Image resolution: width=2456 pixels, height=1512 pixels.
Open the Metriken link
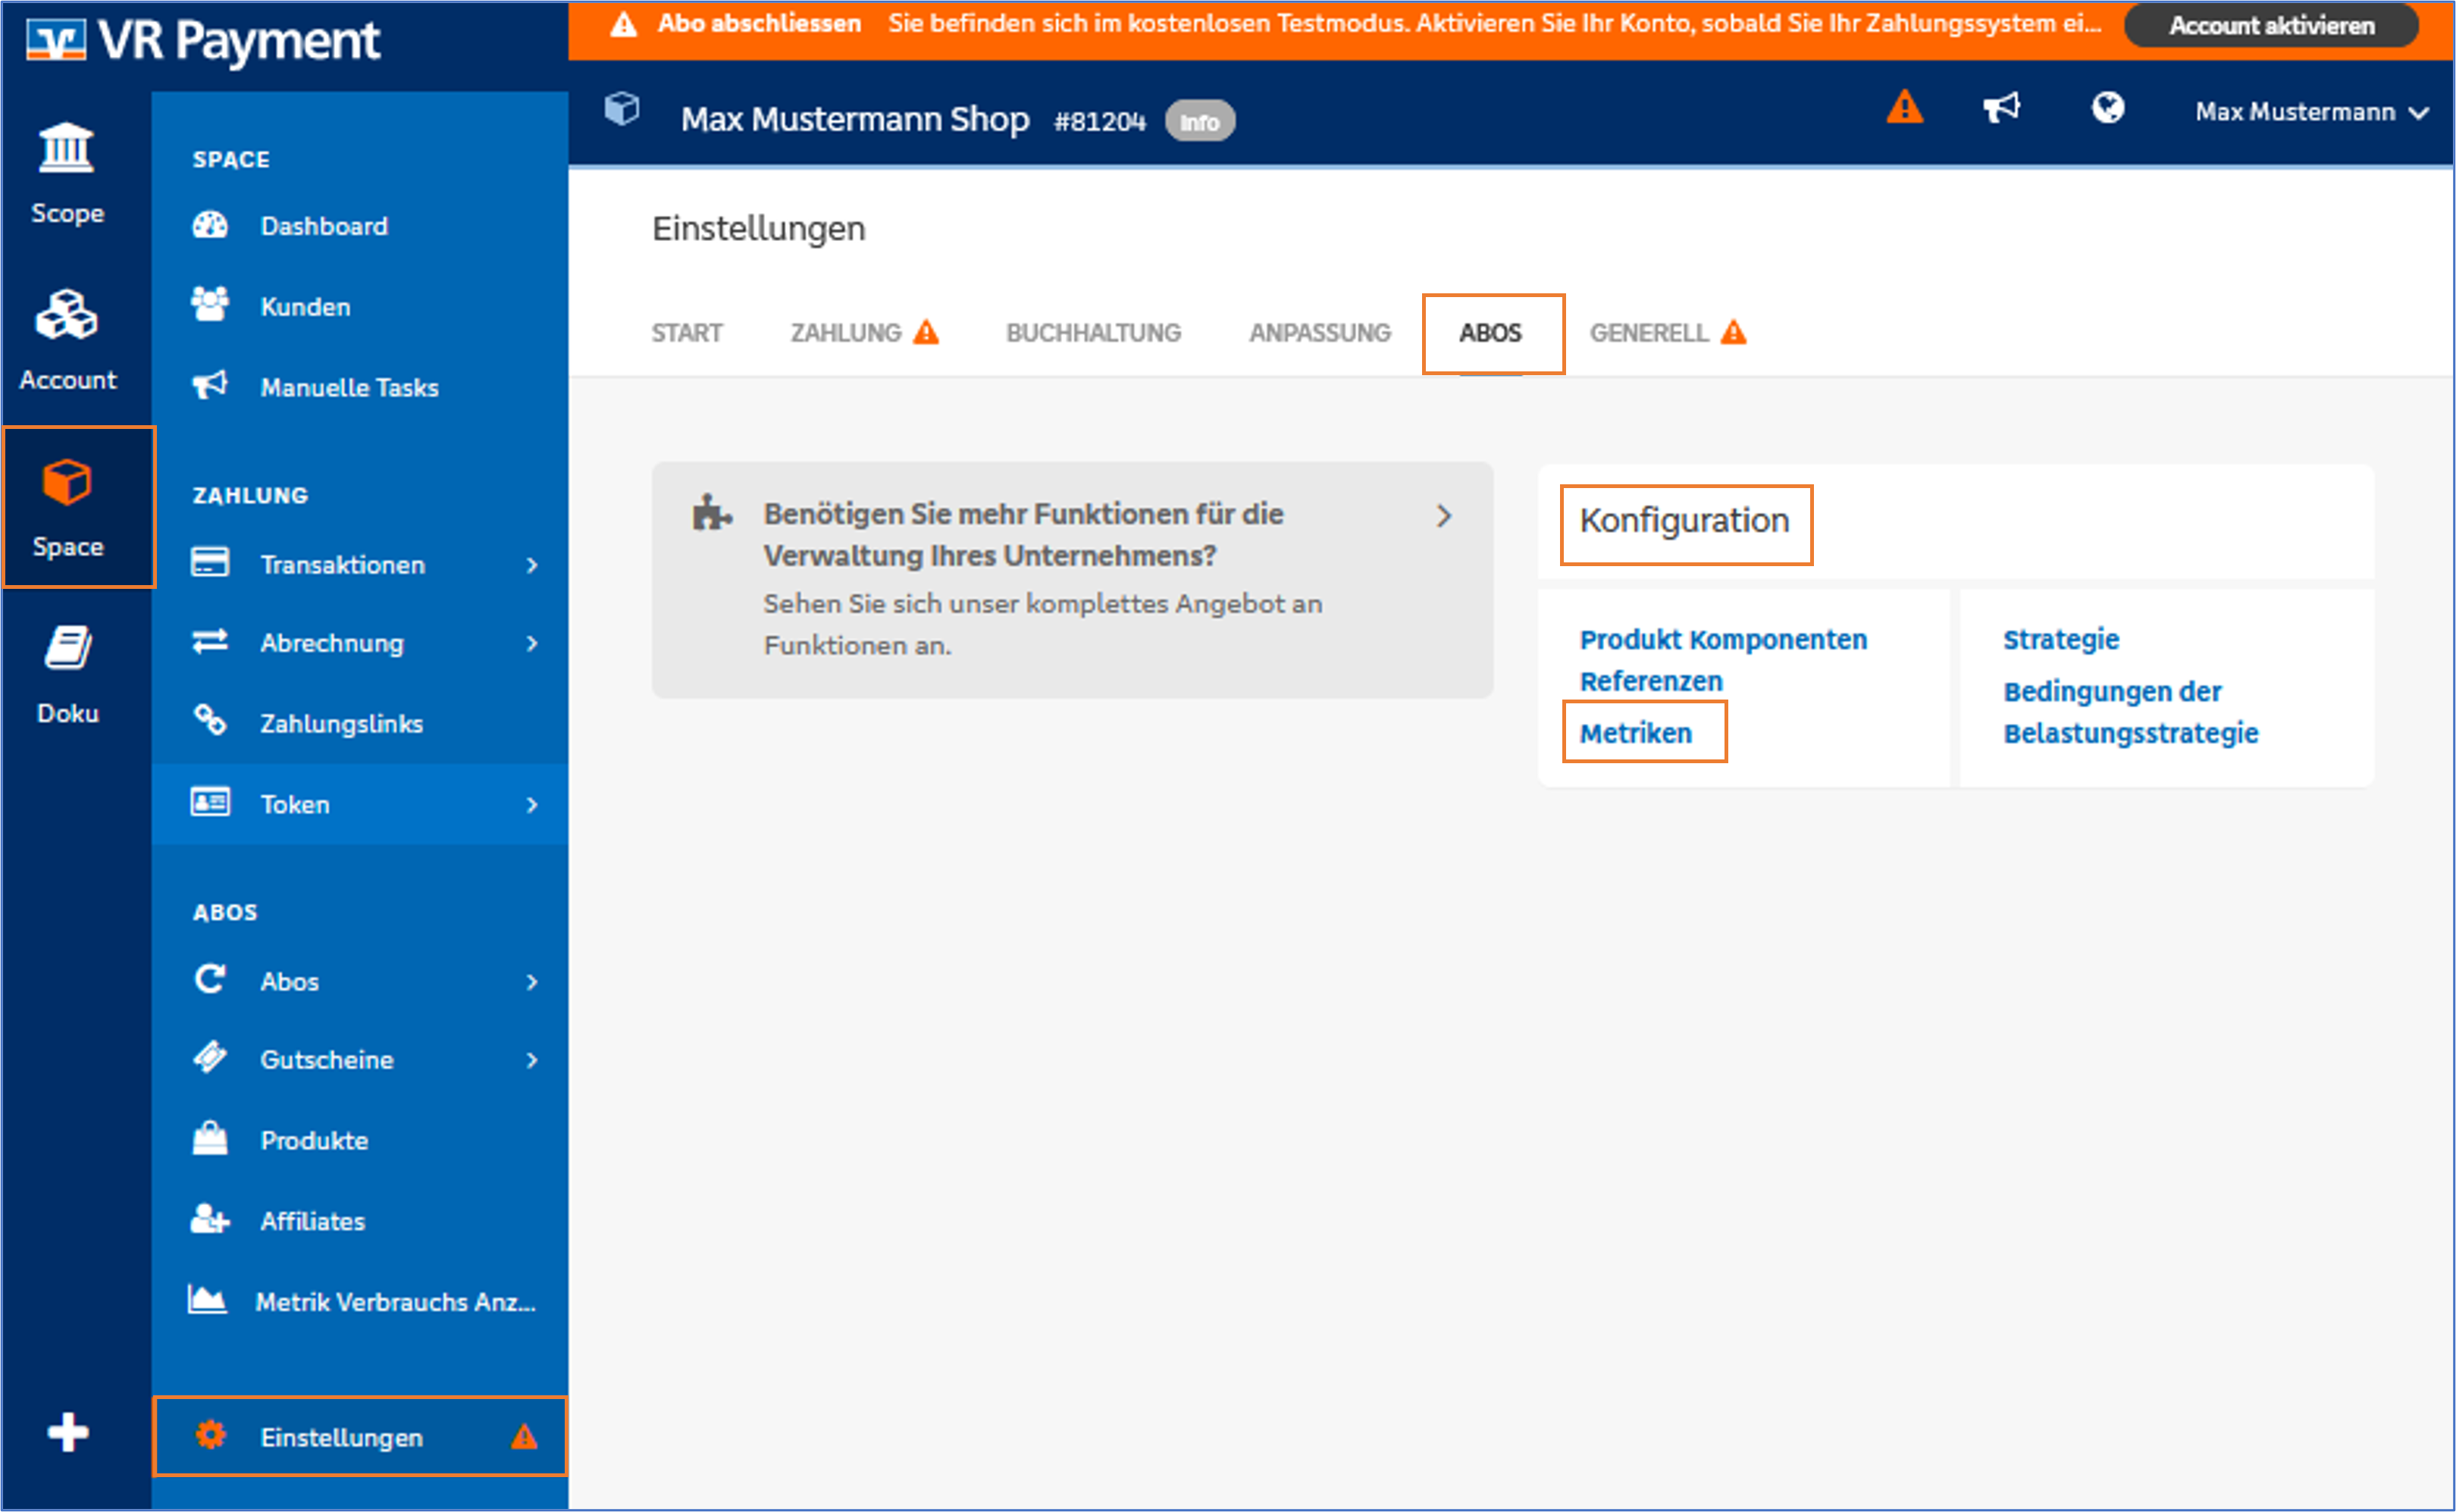(1635, 733)
